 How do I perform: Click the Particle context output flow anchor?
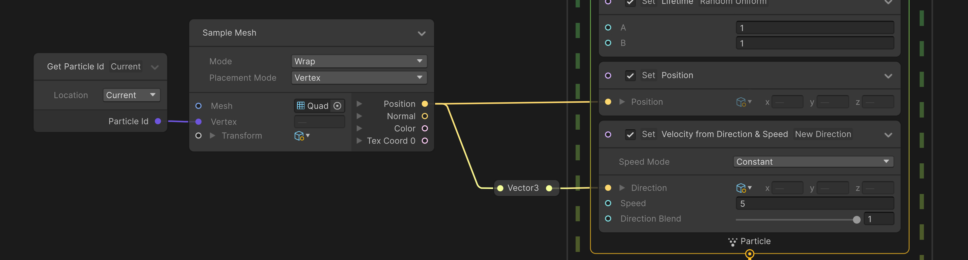[x=749, y=254]
